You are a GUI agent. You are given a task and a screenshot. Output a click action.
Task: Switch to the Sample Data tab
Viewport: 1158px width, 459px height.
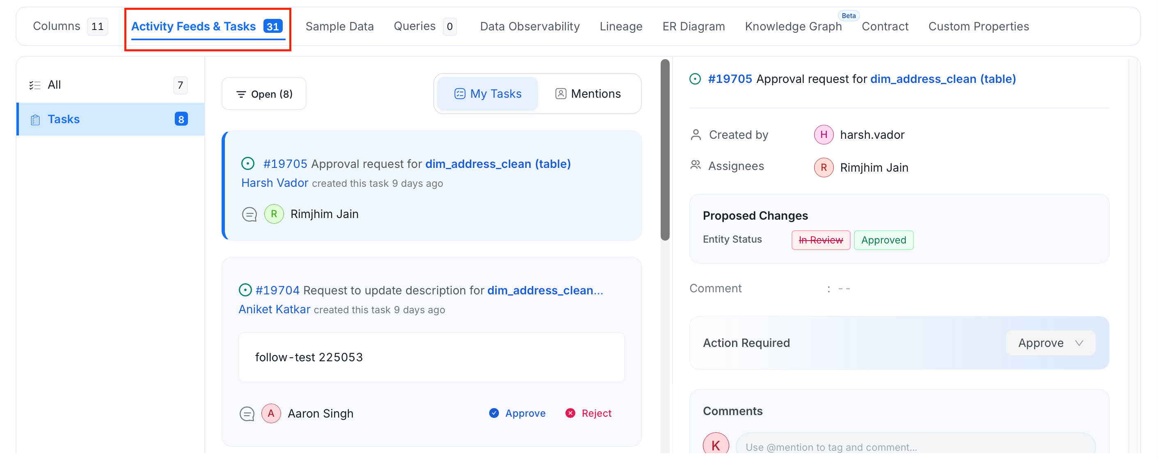click(339, 27)
